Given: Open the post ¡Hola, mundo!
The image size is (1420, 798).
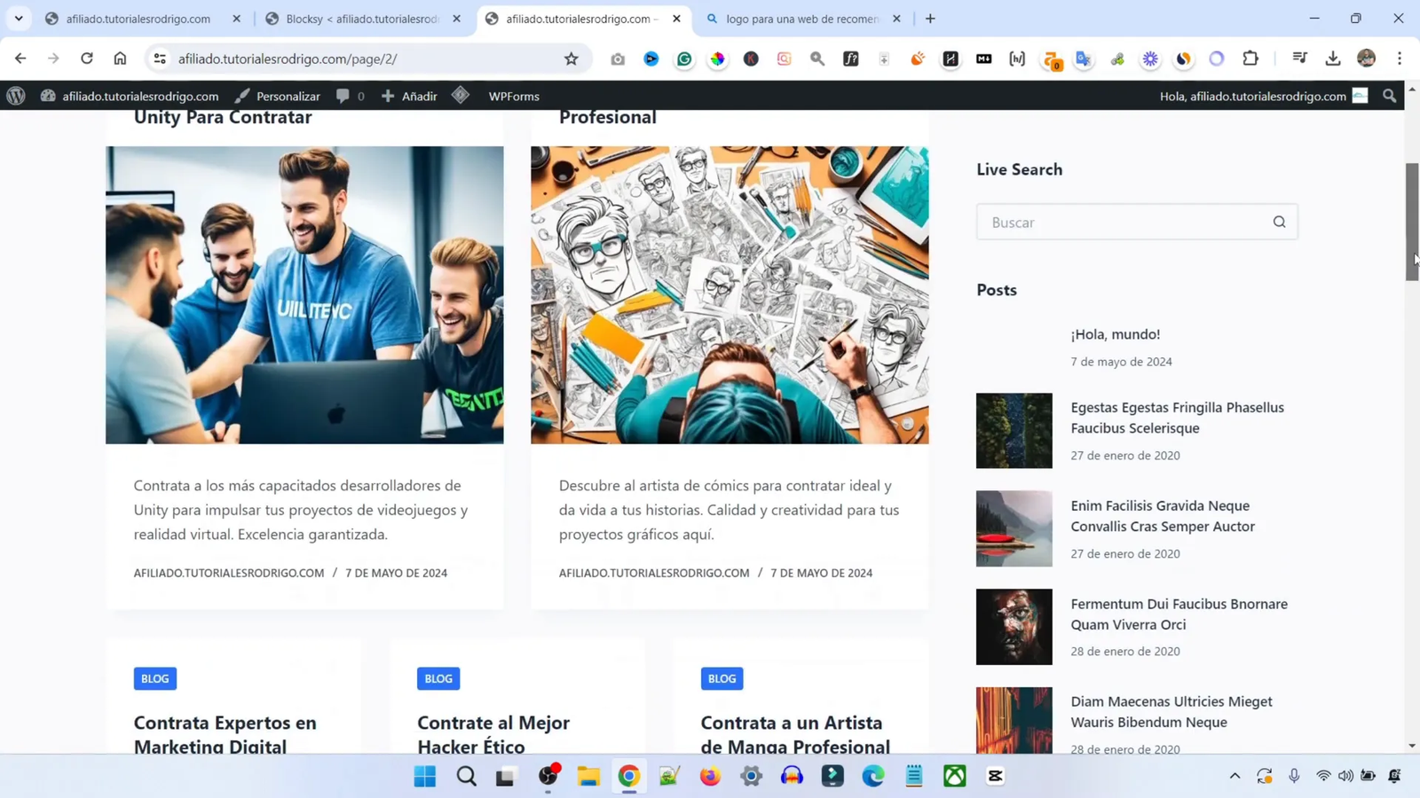Looking at the screenshot, I should [1115, 334].
